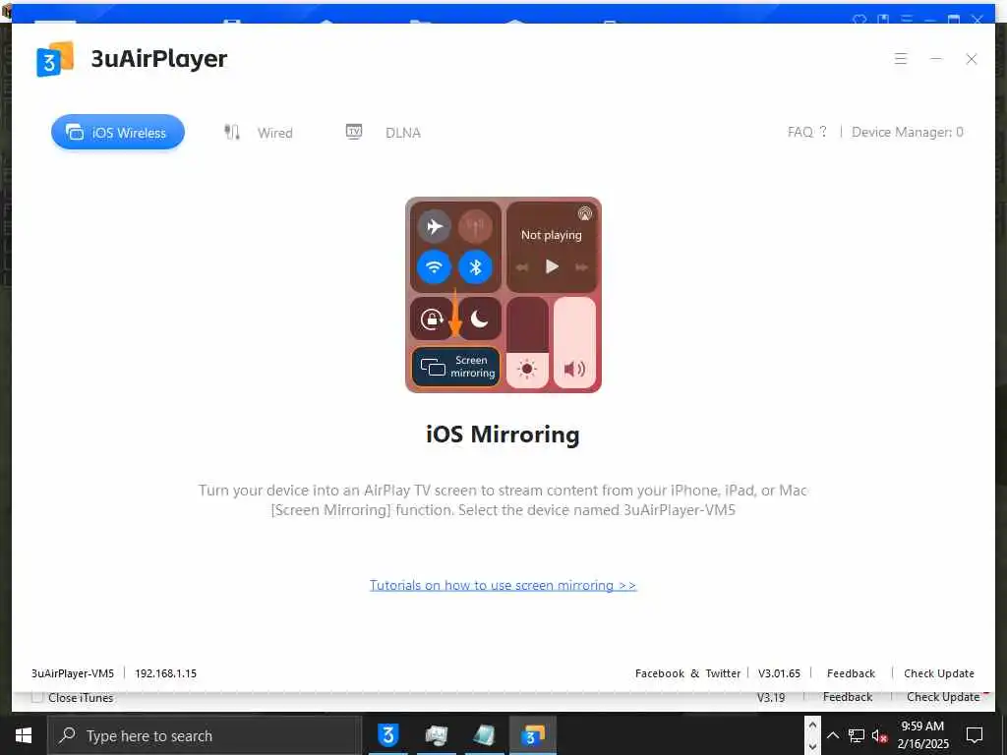1007x755 pixels.
Task: Click device name 3uAirPlayer-VM5 in footer
Action: [73, 673]
